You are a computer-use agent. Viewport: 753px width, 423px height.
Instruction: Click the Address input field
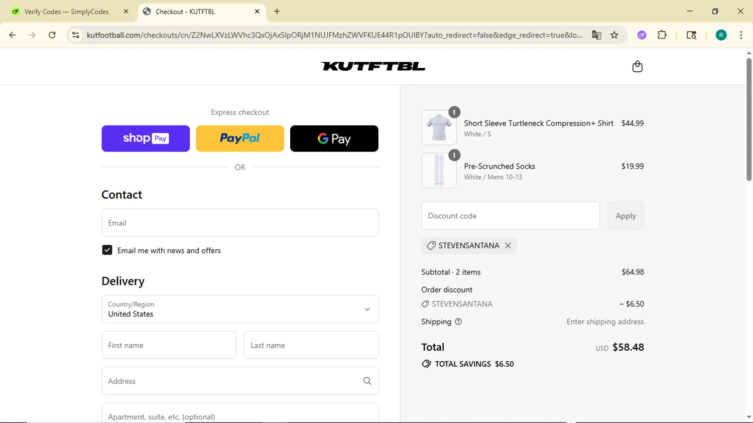pos(240,381)
